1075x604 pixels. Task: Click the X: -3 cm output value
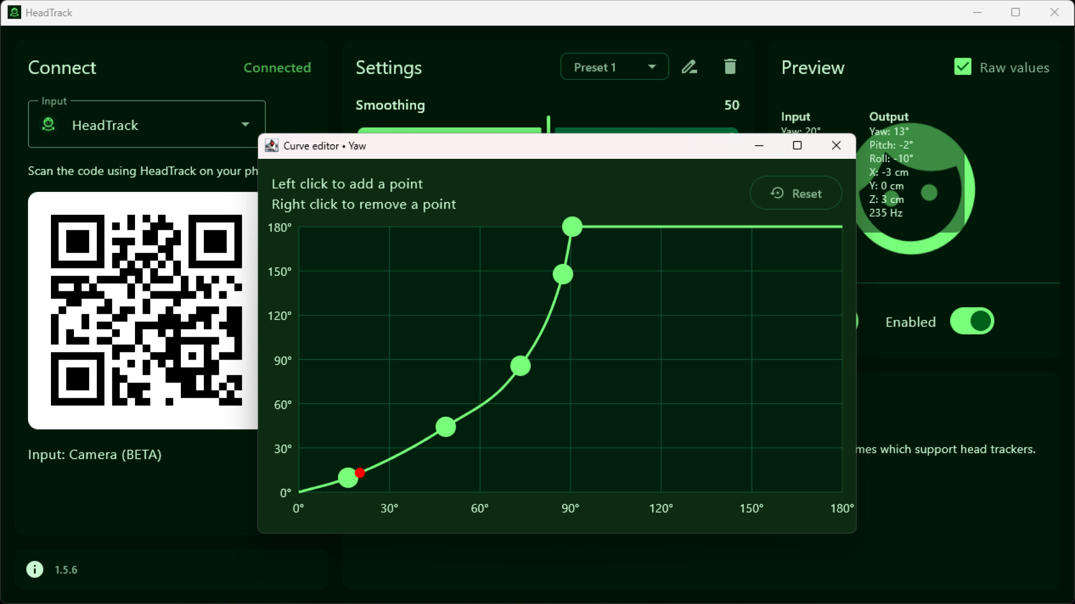(889, 172)
